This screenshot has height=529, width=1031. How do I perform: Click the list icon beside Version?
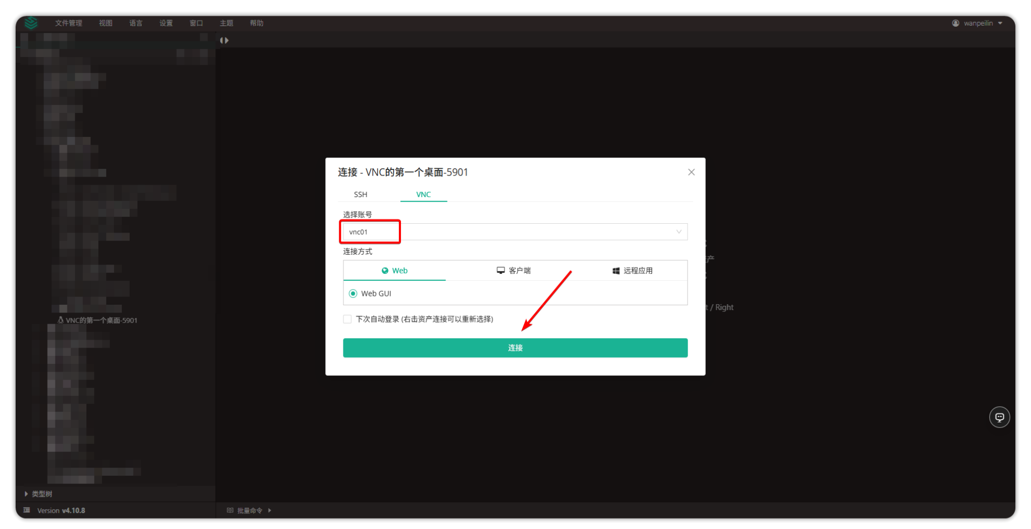27,510
